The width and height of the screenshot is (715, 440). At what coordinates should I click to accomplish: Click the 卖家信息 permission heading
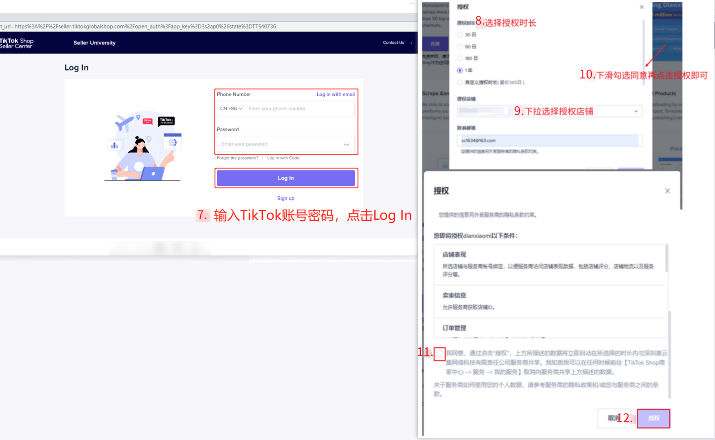[454, 295]
